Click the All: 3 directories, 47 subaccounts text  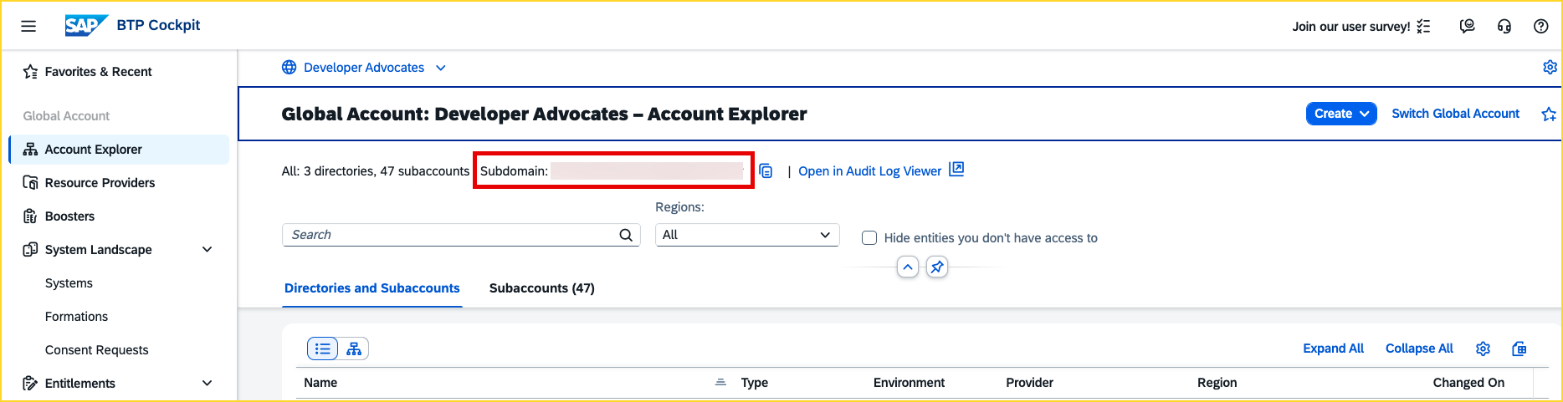coord(376,171)
